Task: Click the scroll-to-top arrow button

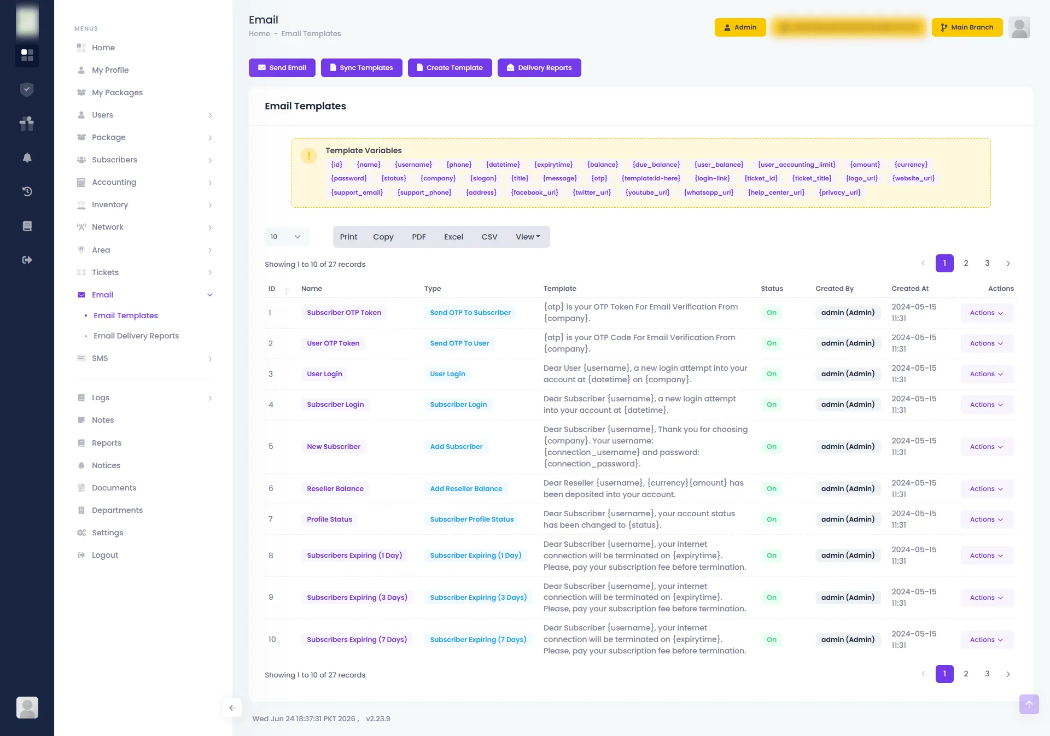Action: tap(1029, 704)
